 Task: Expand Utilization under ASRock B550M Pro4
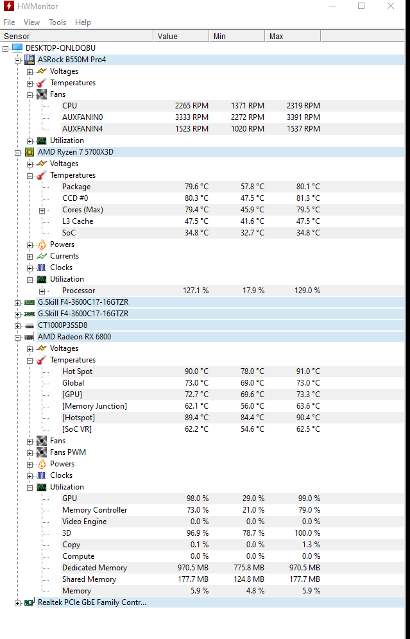30,141
